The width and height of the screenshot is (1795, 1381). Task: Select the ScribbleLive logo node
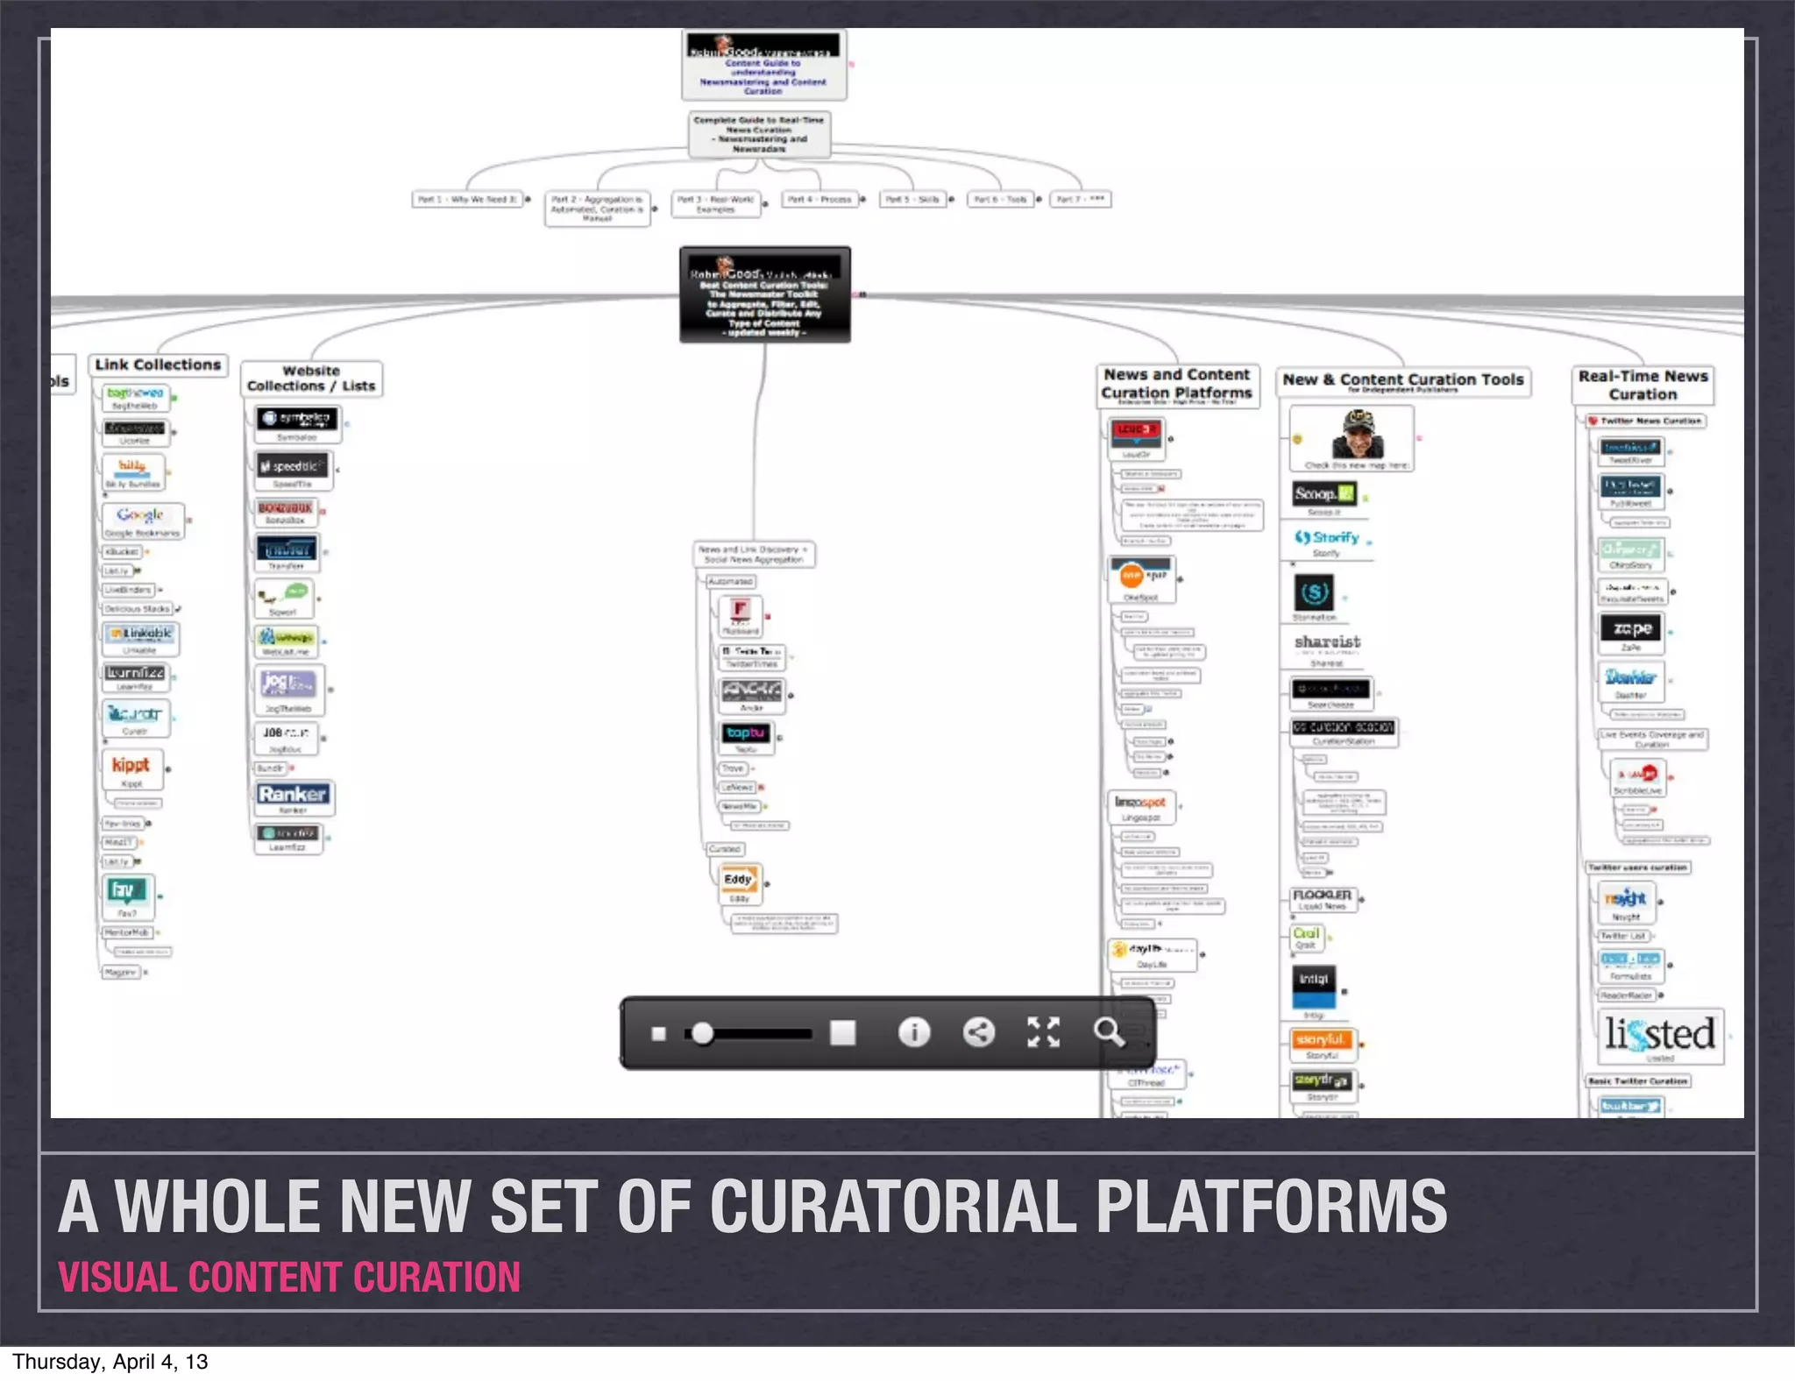click(x=1638, y=778)
